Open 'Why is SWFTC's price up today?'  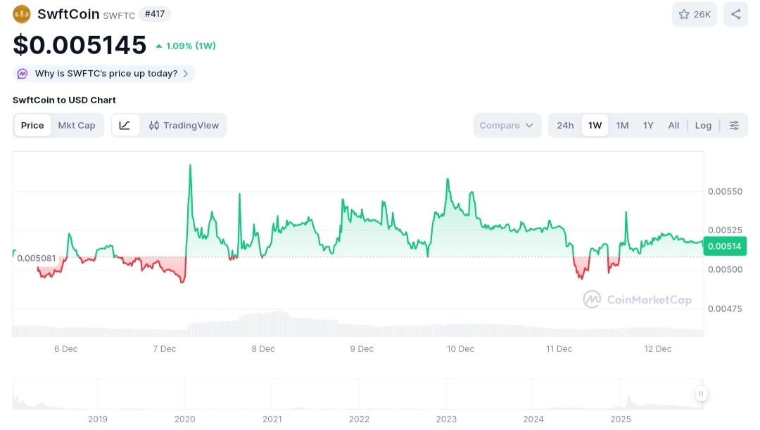103,74
